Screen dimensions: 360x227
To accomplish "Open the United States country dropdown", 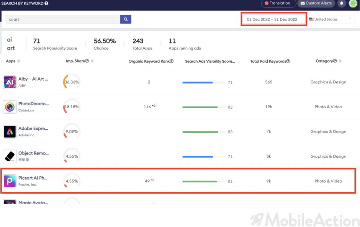I will tap(331, 19).
